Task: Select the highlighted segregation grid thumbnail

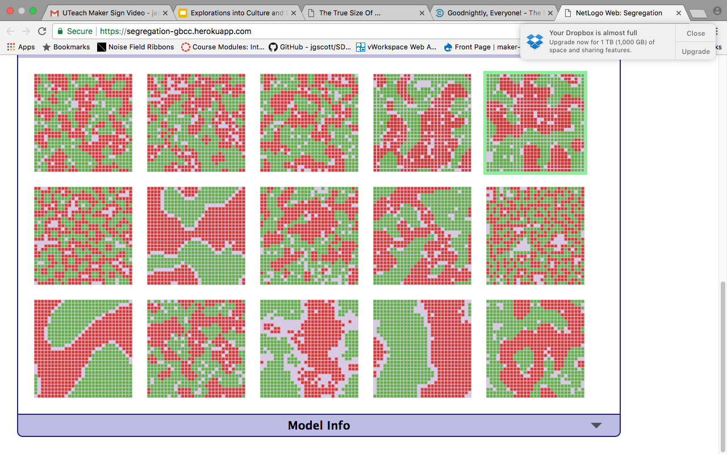Action: (534, 123)
